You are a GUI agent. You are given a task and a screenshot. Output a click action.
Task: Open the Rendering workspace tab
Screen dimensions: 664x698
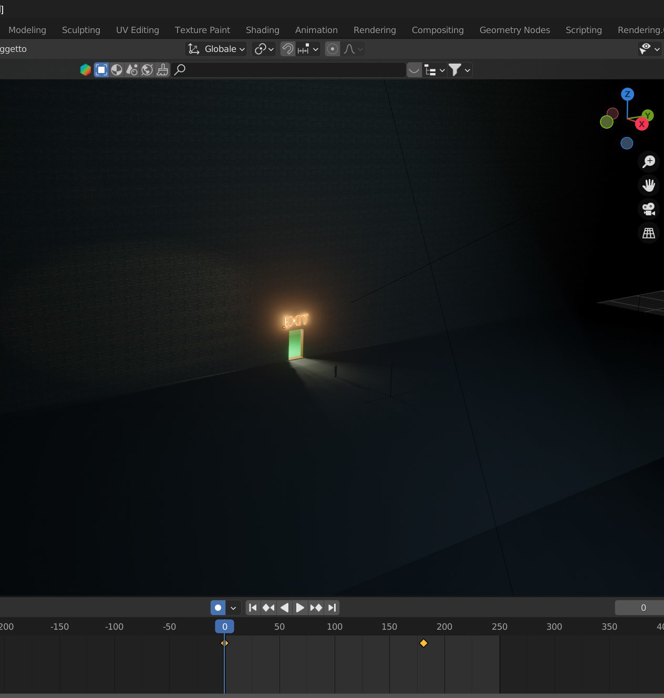click(375, 30)
